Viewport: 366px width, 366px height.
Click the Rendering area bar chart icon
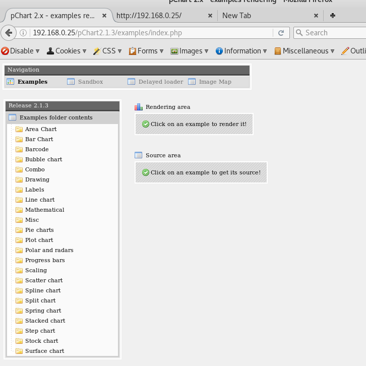139,107
